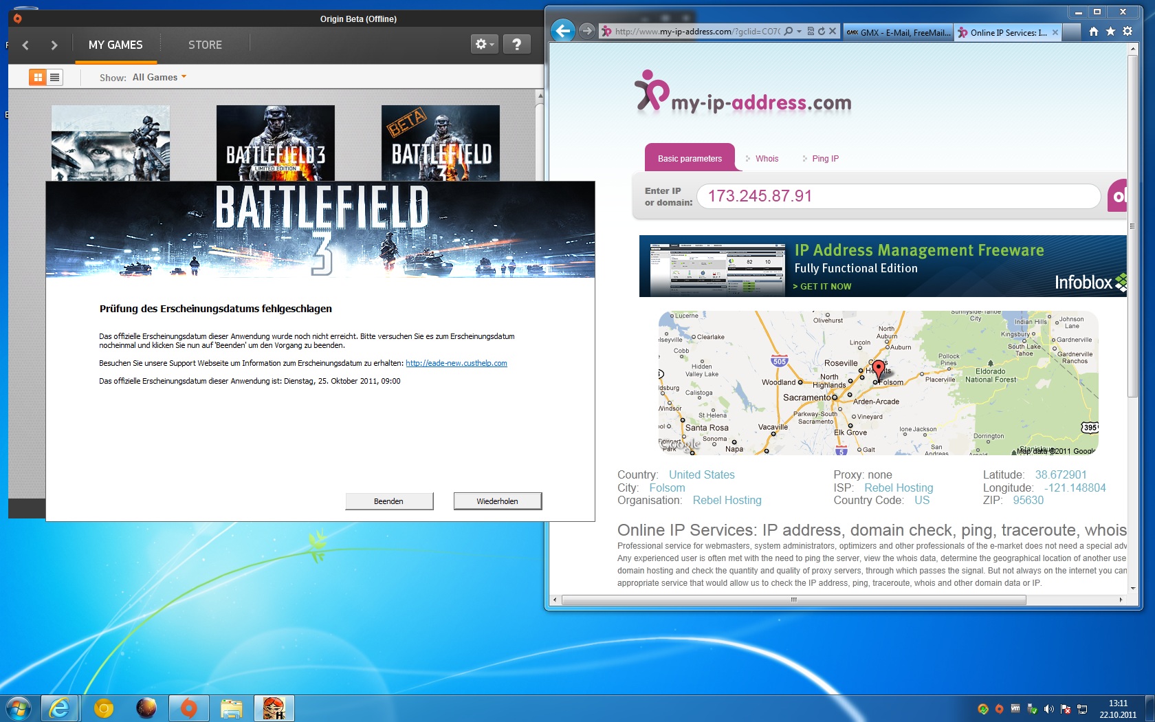Close the Online IP Services tab
This screenshot has width=1155, height=722.
(1055, 32)
